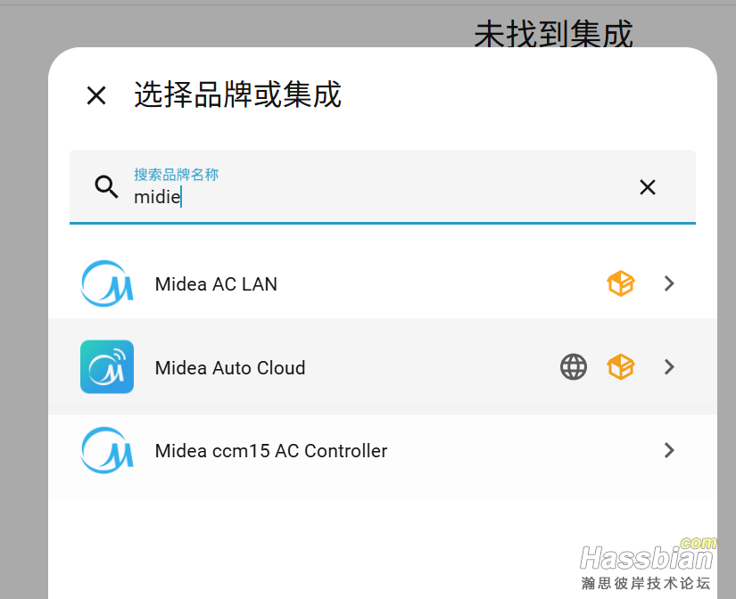The height and width of the screenshot is (599, 736).
Task: Click the cloud globe icon on Midea Auto Cloud
Action: 574,366
